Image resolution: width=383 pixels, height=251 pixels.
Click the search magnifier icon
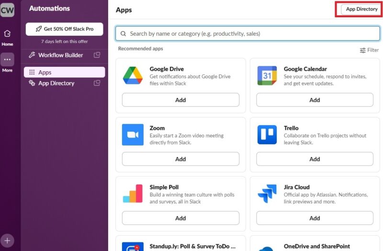[124, 33]
